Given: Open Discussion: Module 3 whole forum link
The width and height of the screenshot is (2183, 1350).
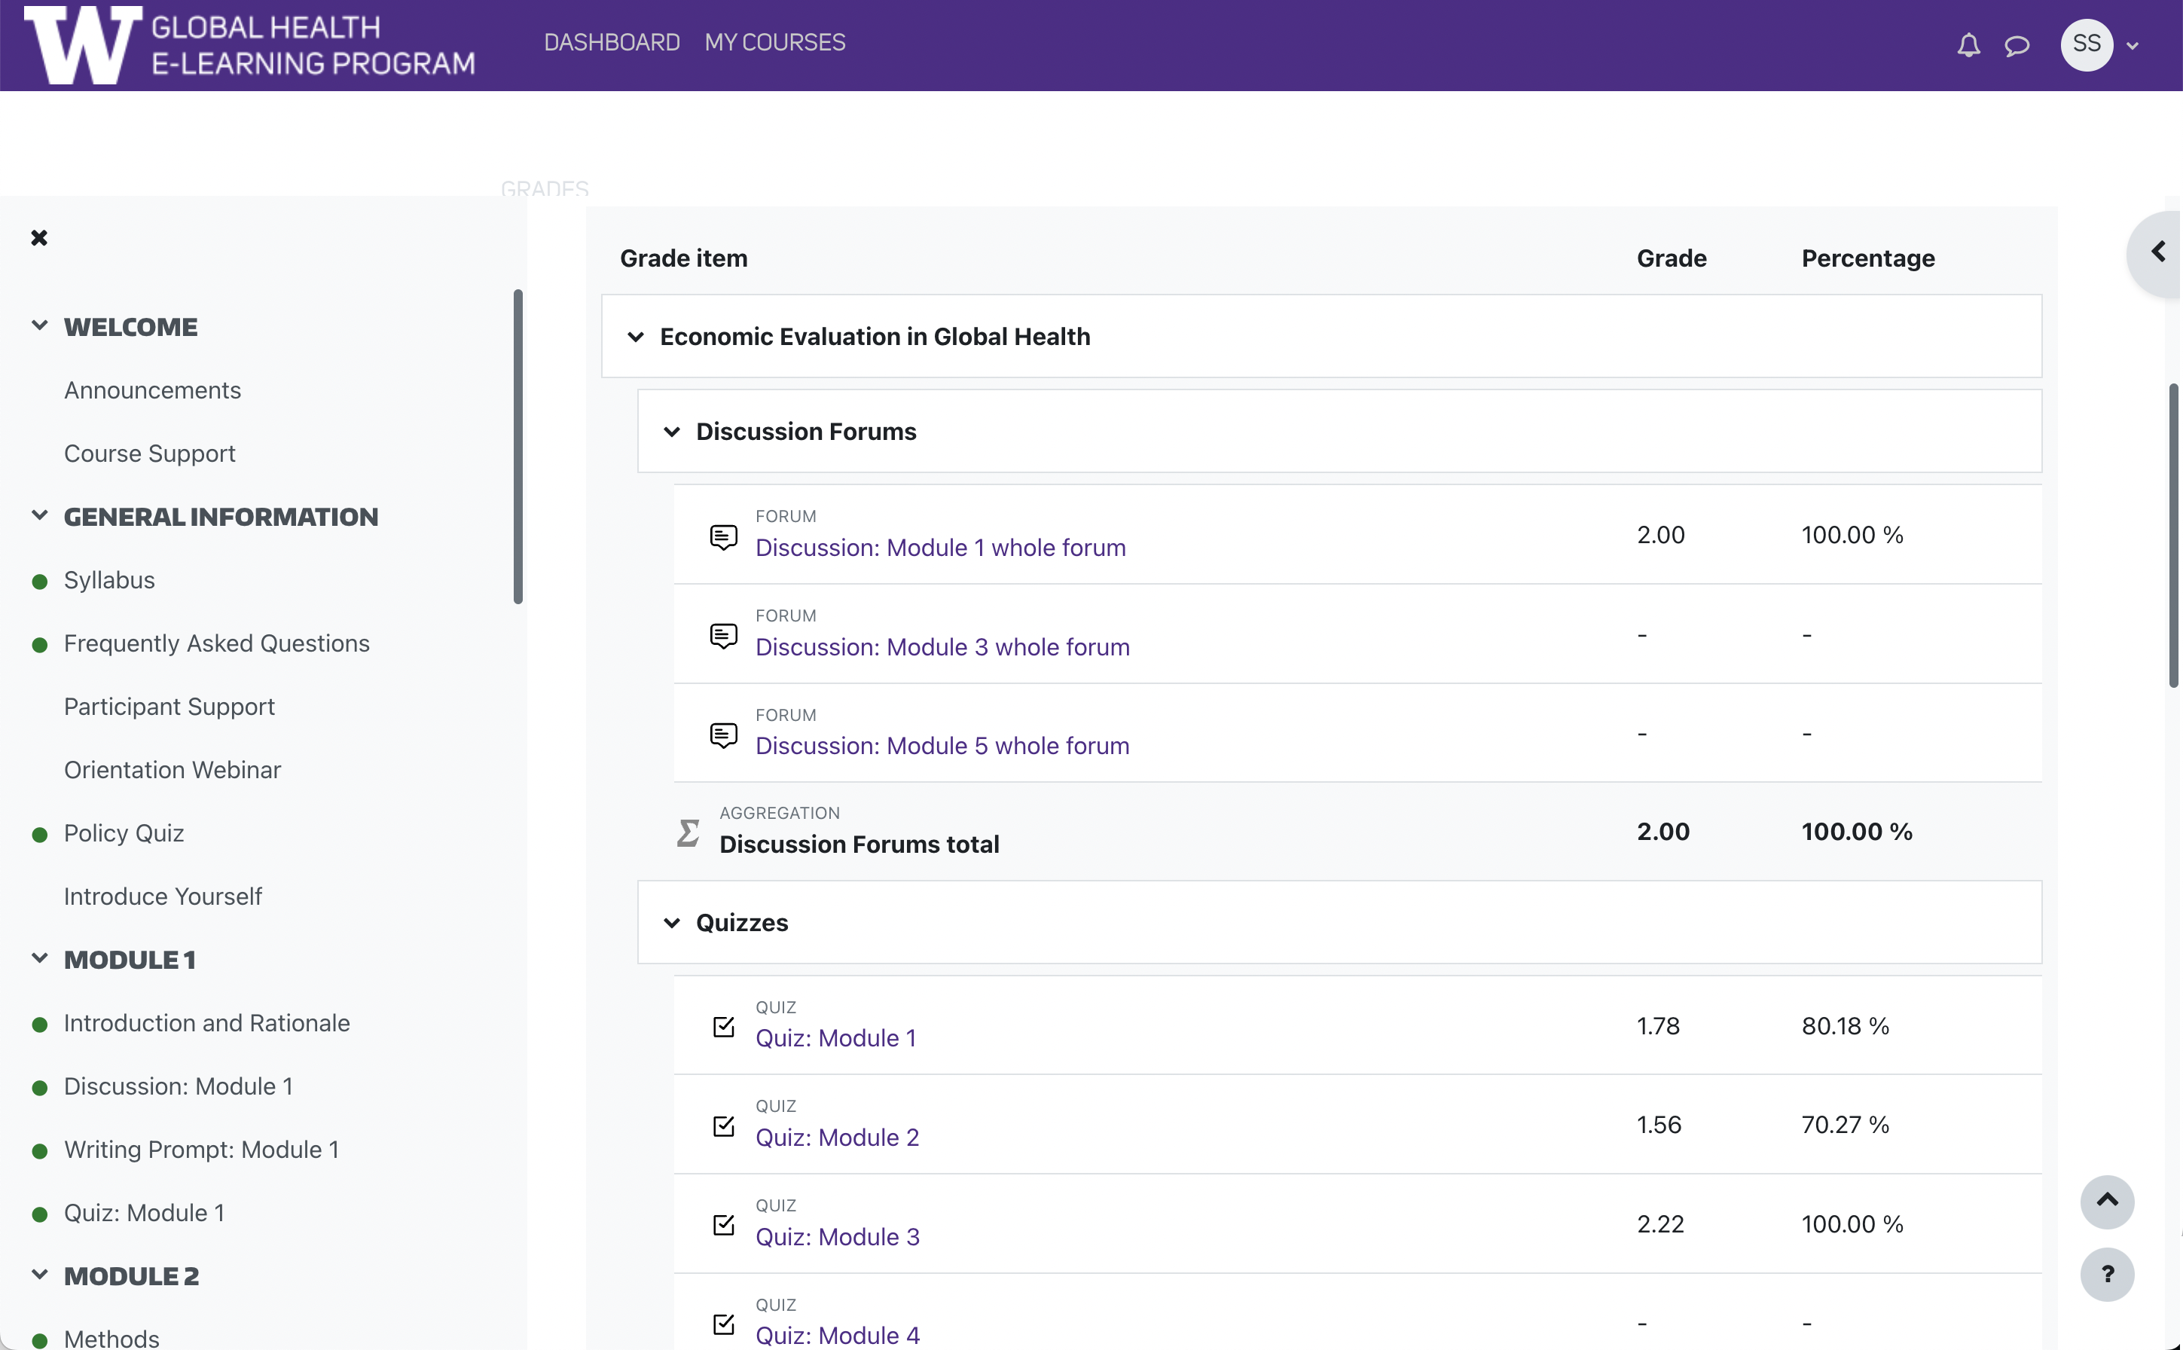Looking at the screenshot, I should click(x=942, y=646).
